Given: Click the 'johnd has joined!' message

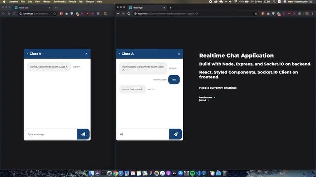Looking at the screenshot, I should tap(132, 89).
